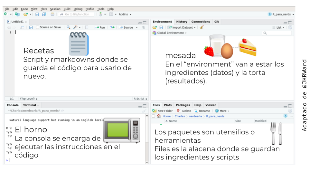The height and width of the screenshot is (174, 309).
Task: Switch to the Packages tab
Action: pos(183,105)
